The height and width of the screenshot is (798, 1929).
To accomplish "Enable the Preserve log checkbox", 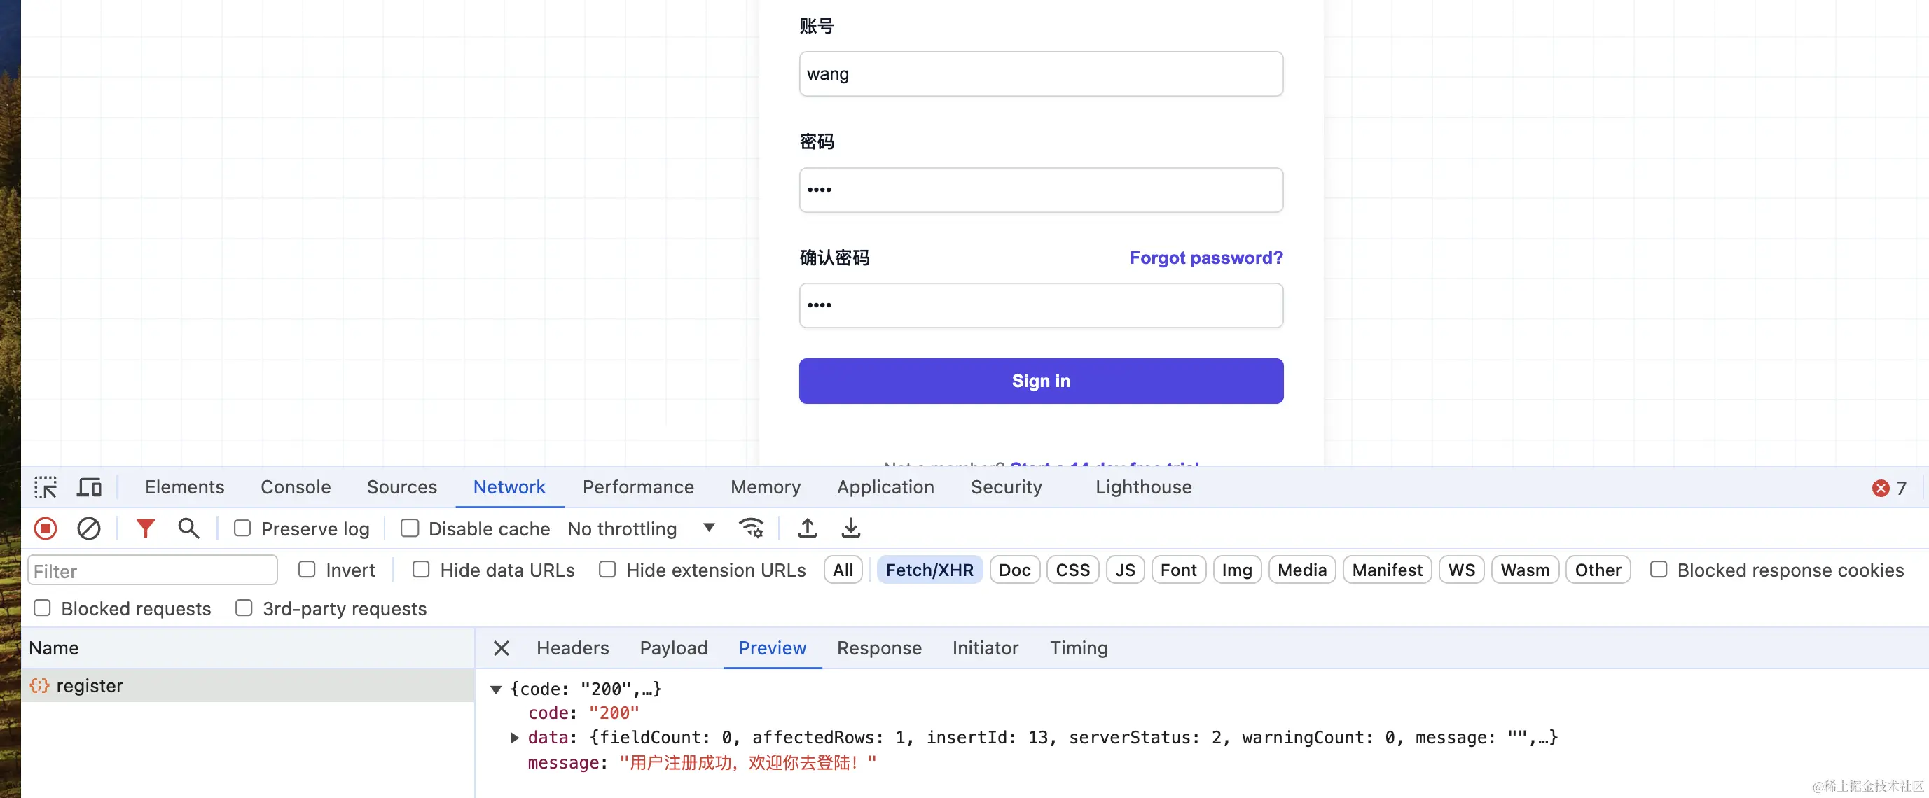I will coord(242,528).
